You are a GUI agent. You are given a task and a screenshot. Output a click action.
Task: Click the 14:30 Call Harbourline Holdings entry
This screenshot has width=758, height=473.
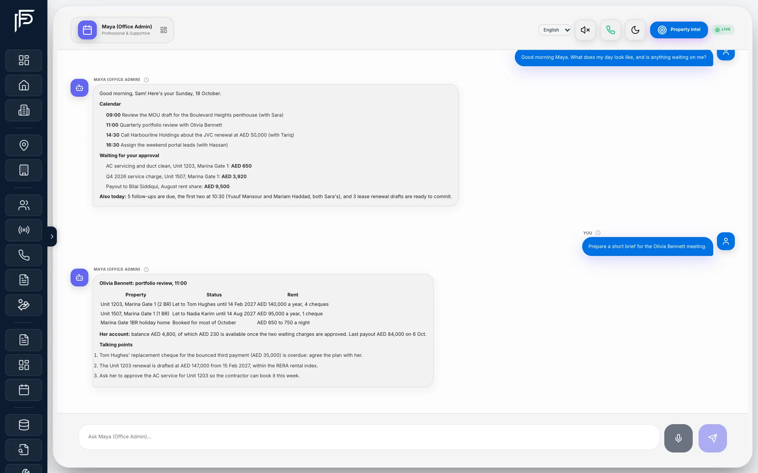point(200,135)
